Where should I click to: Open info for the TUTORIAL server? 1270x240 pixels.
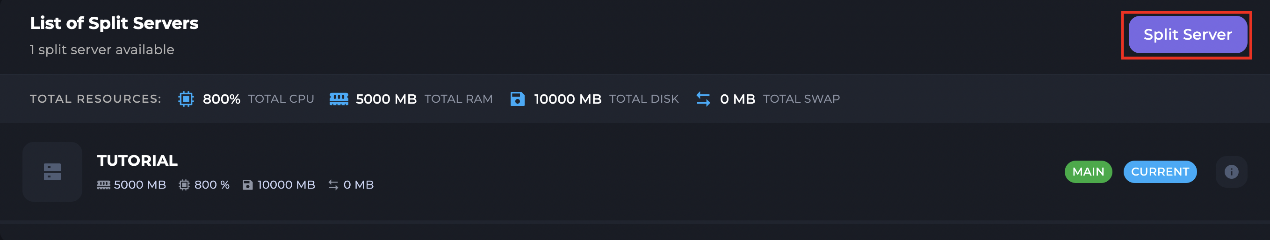coord(1231,172)
